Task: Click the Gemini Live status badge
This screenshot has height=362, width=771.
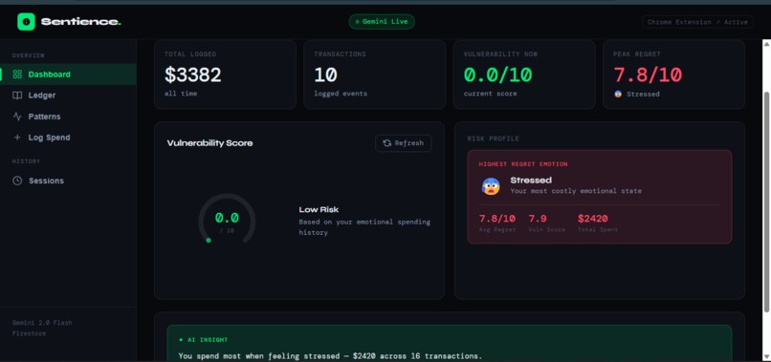Action: pyautogui.click(x=382, y=22)
